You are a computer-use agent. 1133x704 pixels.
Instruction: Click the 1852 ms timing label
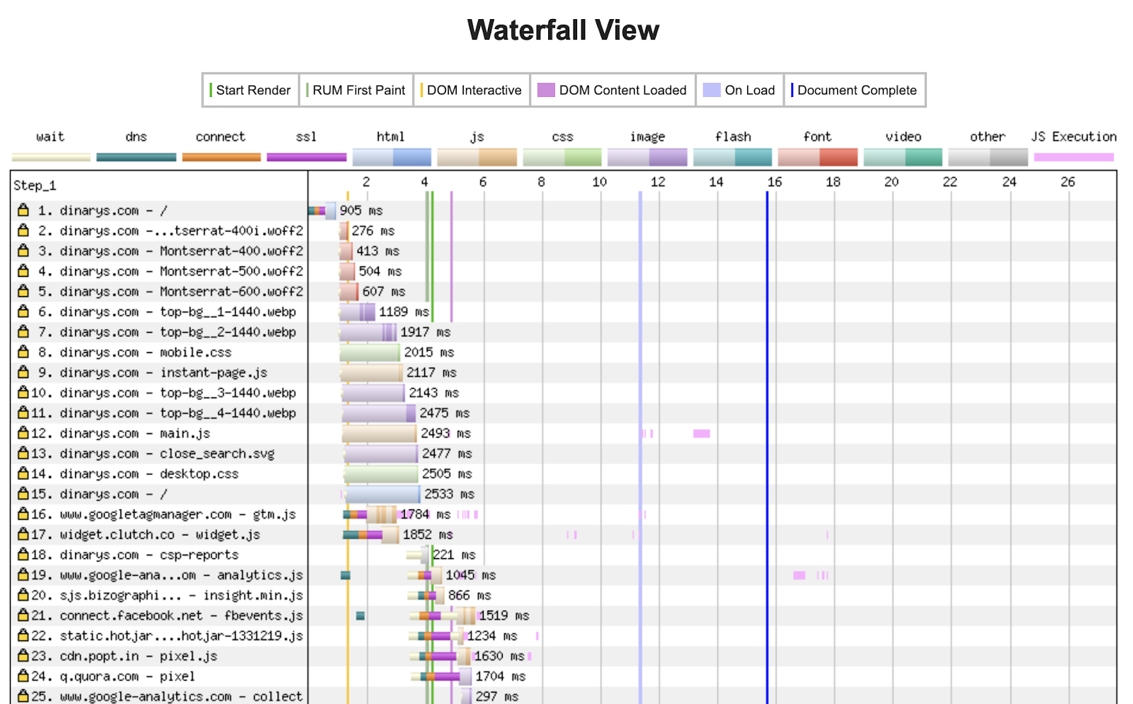pos(428,534)
